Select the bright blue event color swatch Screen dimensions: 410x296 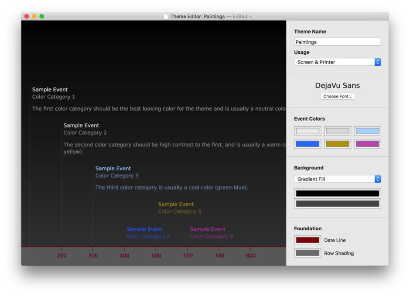pyautogui.click(x=307, y=144)
